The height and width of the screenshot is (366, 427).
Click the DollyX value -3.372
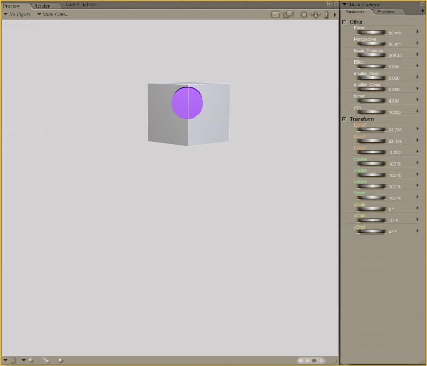395,153
